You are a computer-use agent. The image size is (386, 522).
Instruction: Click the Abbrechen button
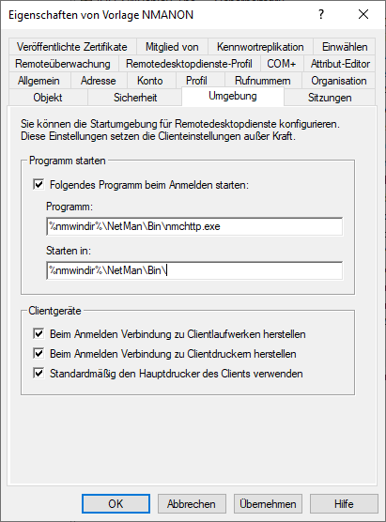(x=192, y=503)
